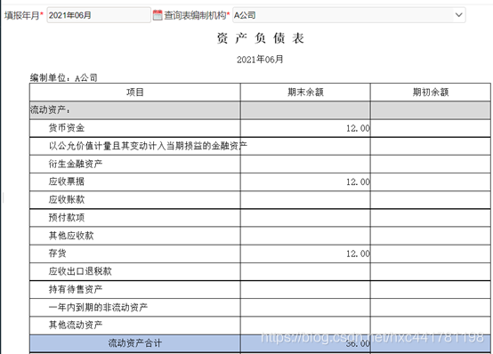Select the 流动资产合计 total row
The image size is (493, 354).
click(260, 343)
